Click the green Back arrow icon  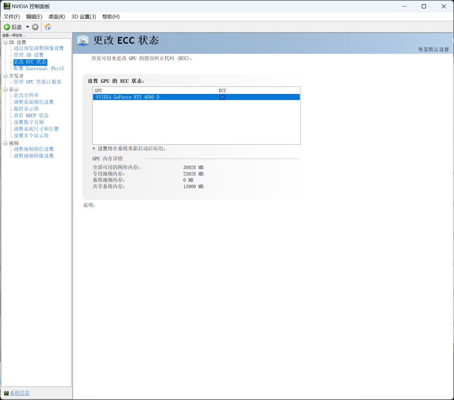(7, 27)
